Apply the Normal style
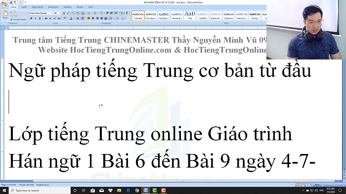 [x=138, y=16]
